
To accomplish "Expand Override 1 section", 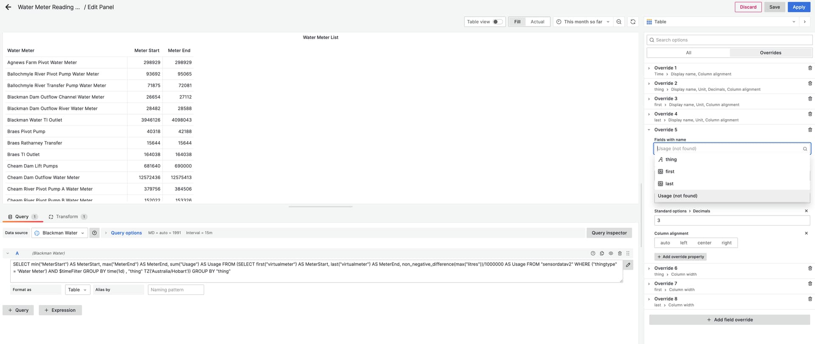I will point(649,68).
